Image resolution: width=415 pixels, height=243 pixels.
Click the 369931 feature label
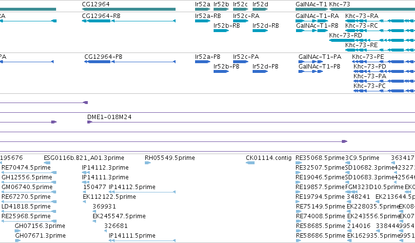(x=104, y=207)
